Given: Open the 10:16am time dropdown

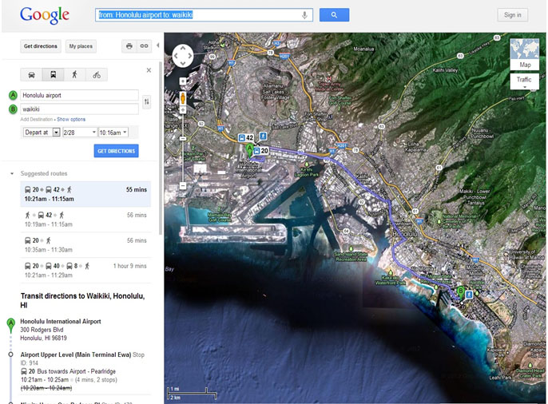Looking at the screenshot, I should pos(113,133).
